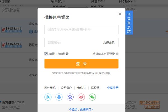Sort by 到达准点率 column header
The image size is (168, 112).
click(127, 1)
